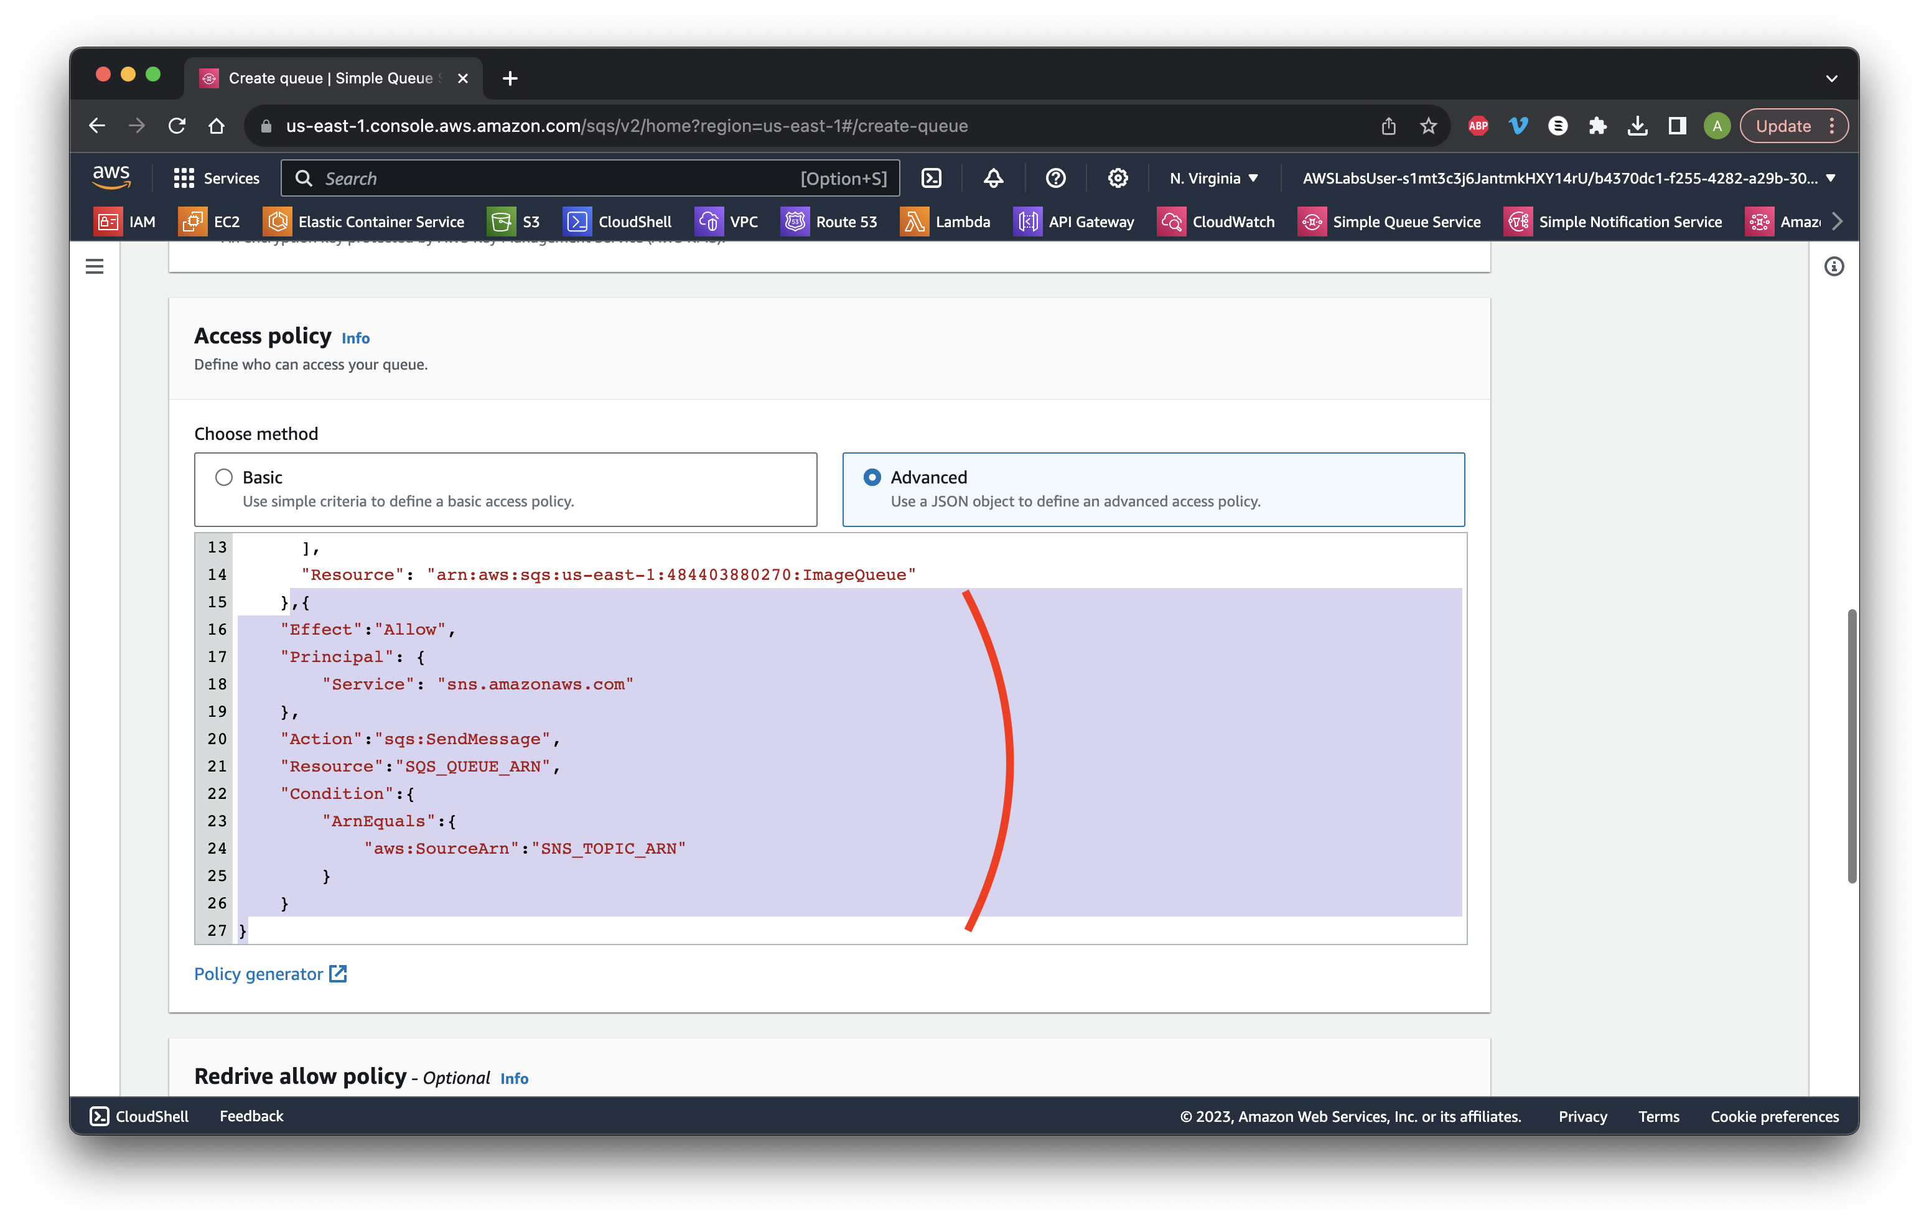
Task: Open the notifications bell
Action: [x=993, y=178]
